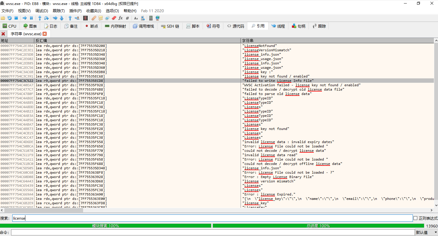The width and height of the screenshot is (438, 236).
Task: Open the 文件(F) menu
Action: [x=7, y=11]
